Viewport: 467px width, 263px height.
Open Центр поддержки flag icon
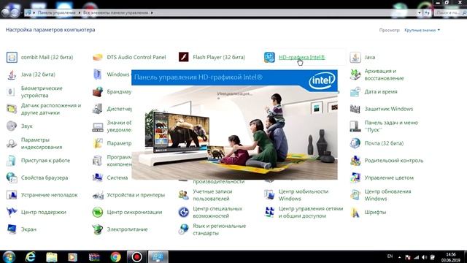pyautogui.click(x=12, y=213)
